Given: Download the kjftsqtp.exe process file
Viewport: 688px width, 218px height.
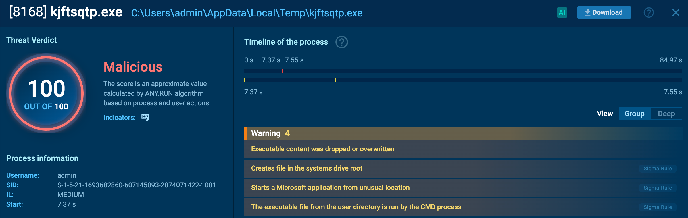Looking at the screenshot, I should click(604, 12).
